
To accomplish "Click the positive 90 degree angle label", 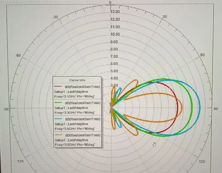I will click(216, 109).
